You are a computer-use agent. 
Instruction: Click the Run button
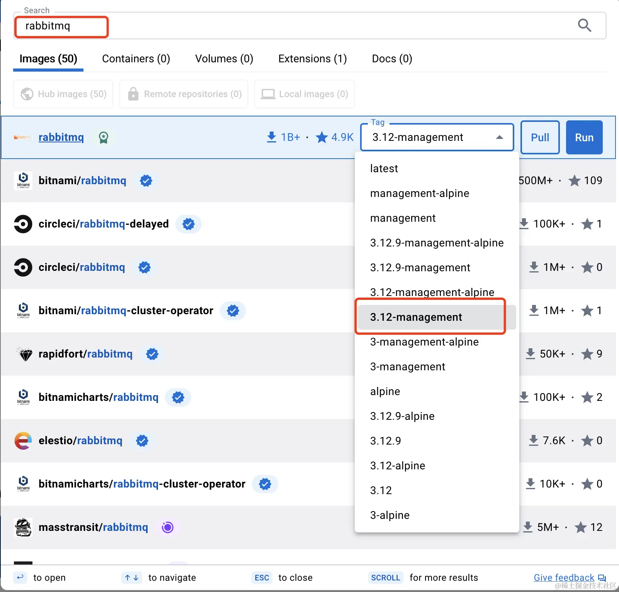[x=584, y=137]
